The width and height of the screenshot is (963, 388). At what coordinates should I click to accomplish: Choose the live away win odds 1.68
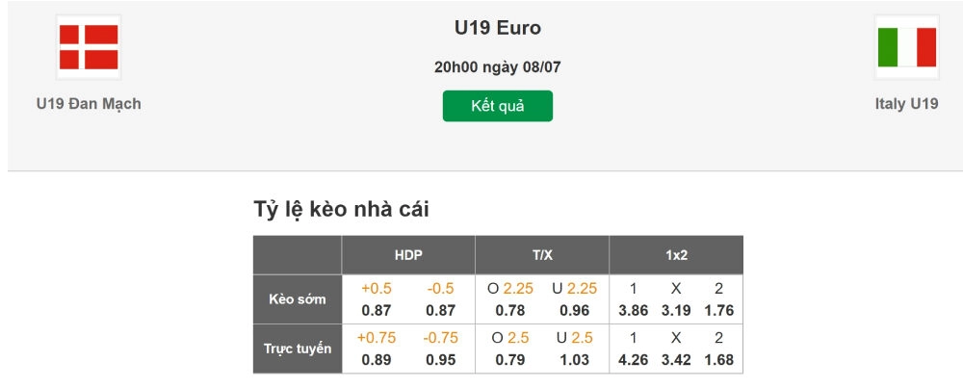tap(719, 359)
